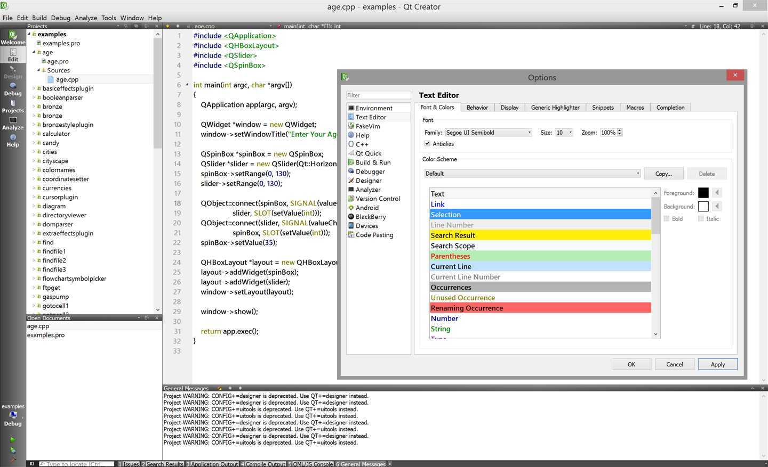Click the Build project hammer icon
Image resolution: width=768 pixels, height=467 pixels.
point(12,459)
